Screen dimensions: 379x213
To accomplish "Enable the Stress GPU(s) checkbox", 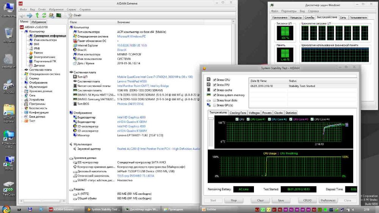I will click(x=215, y=105).
